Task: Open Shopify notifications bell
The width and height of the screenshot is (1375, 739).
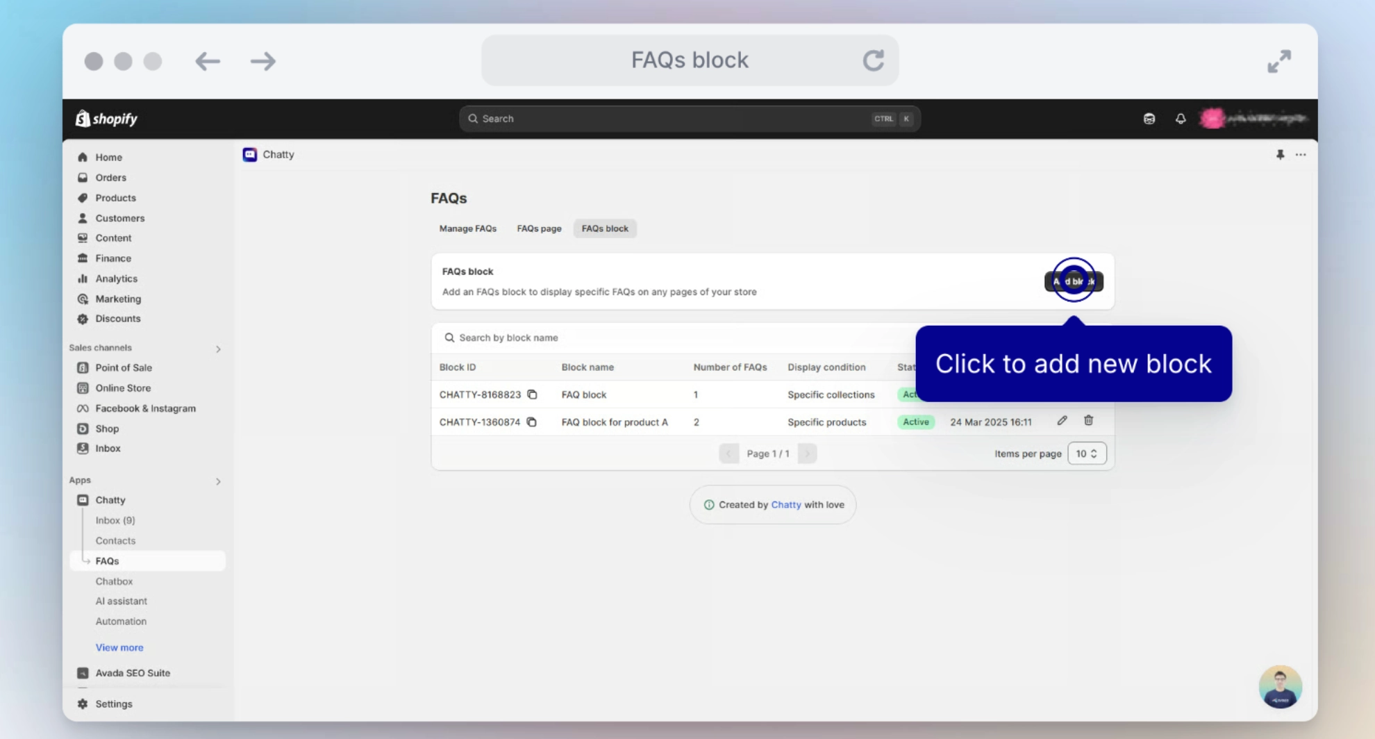Action: tap(1180, 119)
